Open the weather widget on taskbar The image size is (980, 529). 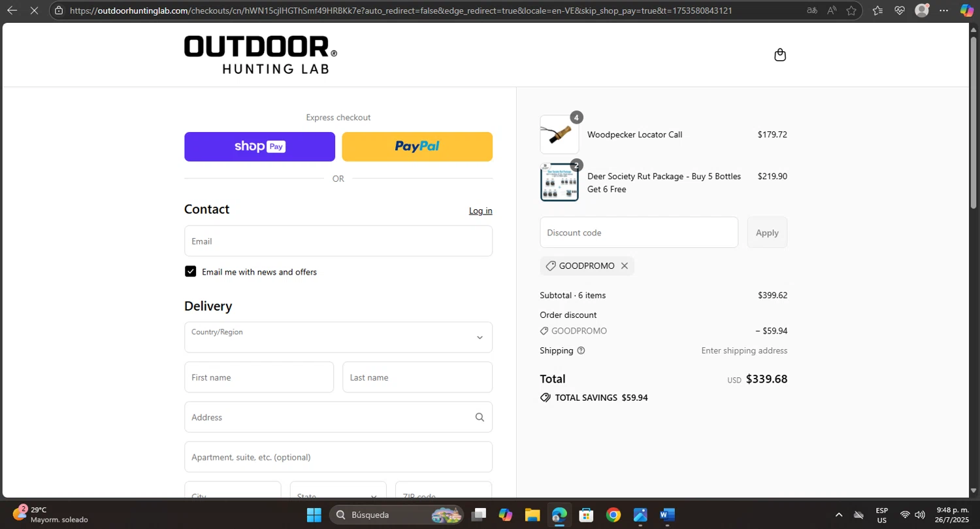point(50,515)
